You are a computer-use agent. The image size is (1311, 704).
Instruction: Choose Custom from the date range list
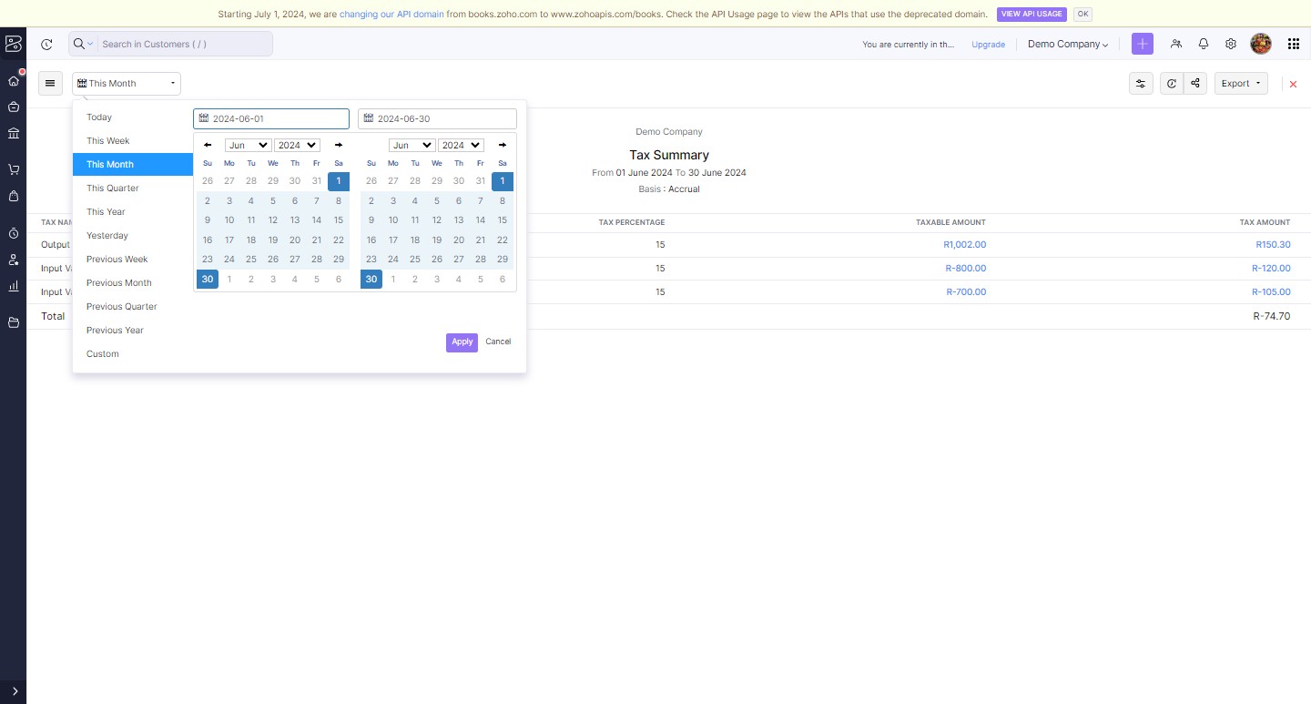[102, 353]
